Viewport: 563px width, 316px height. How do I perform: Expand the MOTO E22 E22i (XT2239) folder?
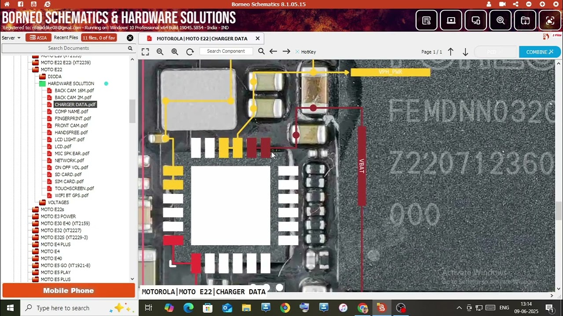[66, 63]
